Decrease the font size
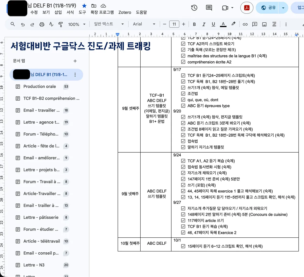The image size is (304, 277). [165, 24]
